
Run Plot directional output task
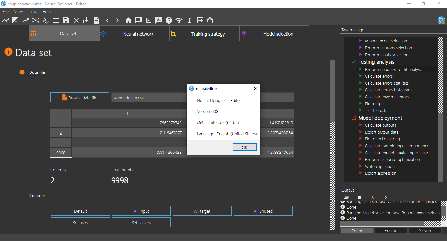[x=385, y=139]
